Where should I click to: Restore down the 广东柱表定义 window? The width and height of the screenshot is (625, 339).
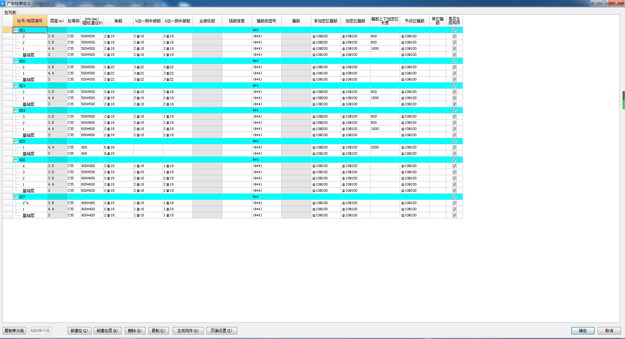604,3
